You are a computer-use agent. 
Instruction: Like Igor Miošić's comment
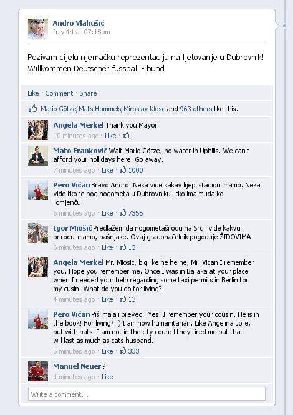[107, 247]
